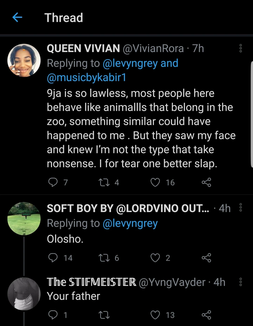This screenshot has height=326, width=253.
Task: Click the scrollbar on the right edge
Action: pos(252,113)
